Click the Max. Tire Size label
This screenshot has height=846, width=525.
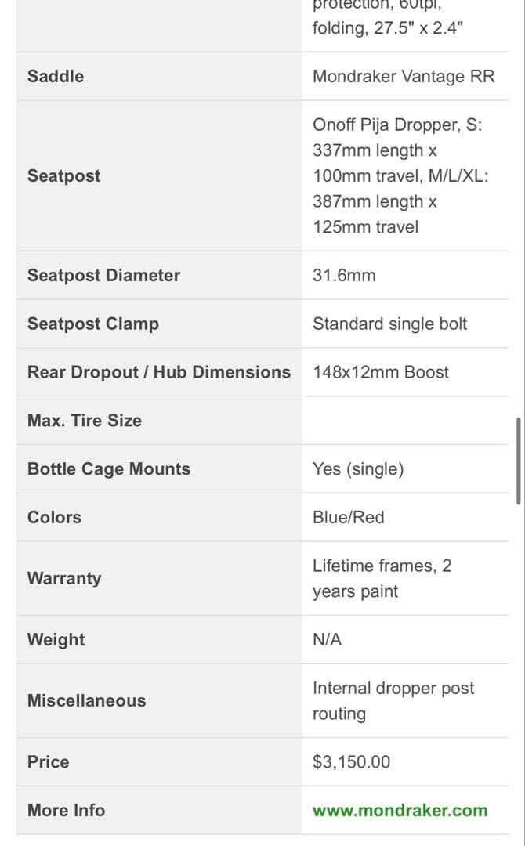pos(85,421)
